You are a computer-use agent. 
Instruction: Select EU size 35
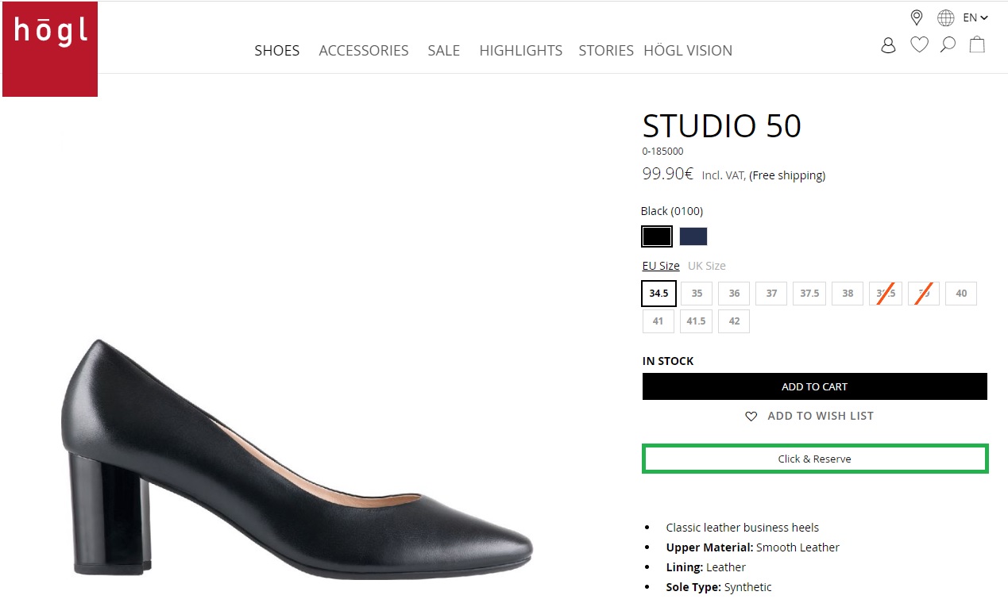pos(697,294)
